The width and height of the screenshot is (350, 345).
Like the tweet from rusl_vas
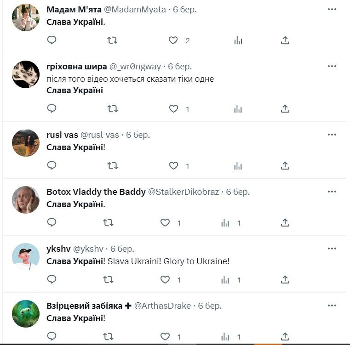click(173, 166)
